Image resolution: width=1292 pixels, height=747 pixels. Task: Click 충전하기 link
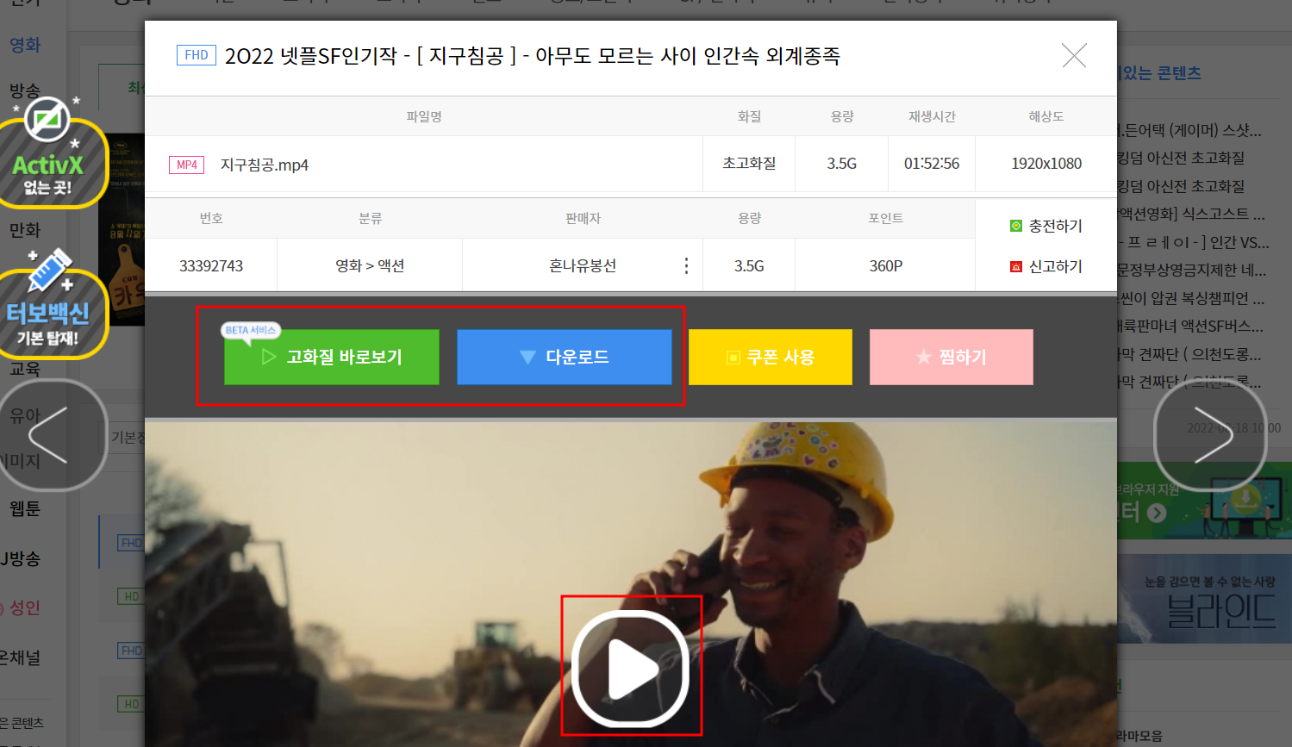tap(1055, 226)
